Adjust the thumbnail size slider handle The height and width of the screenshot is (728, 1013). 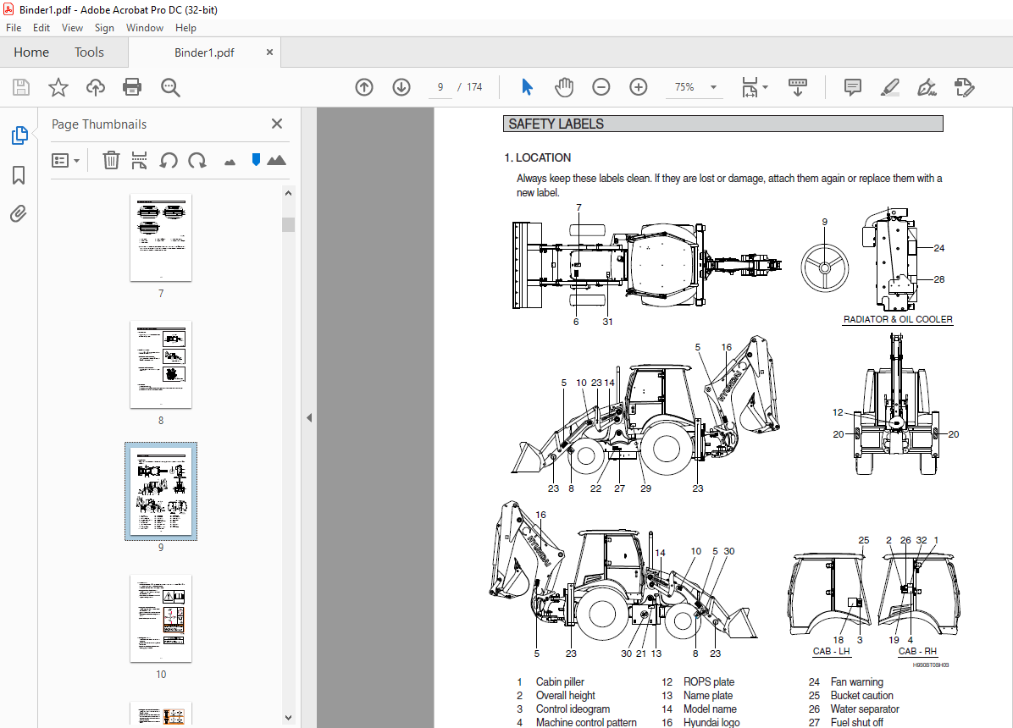tap(256, 159)
